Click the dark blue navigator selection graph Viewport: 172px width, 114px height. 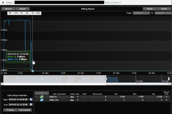tap(112, 79)
